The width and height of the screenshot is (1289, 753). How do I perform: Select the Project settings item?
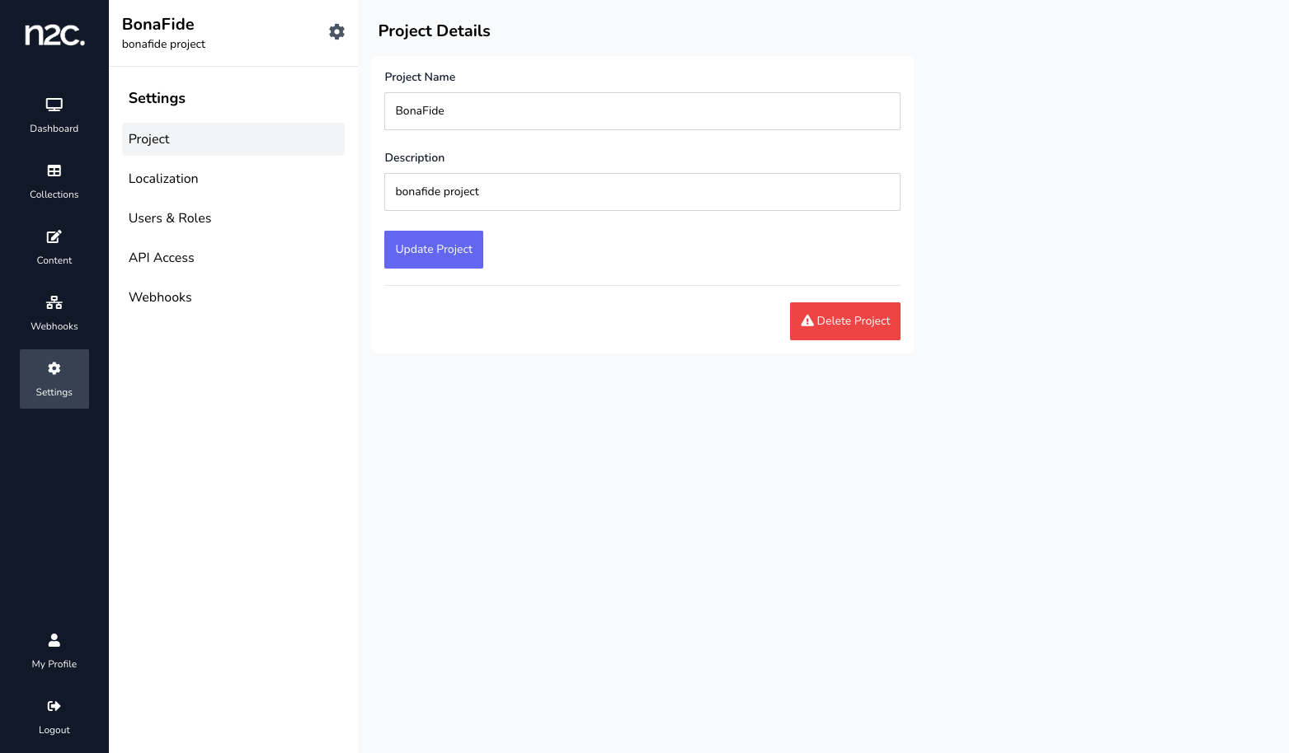tap(233, 139)
